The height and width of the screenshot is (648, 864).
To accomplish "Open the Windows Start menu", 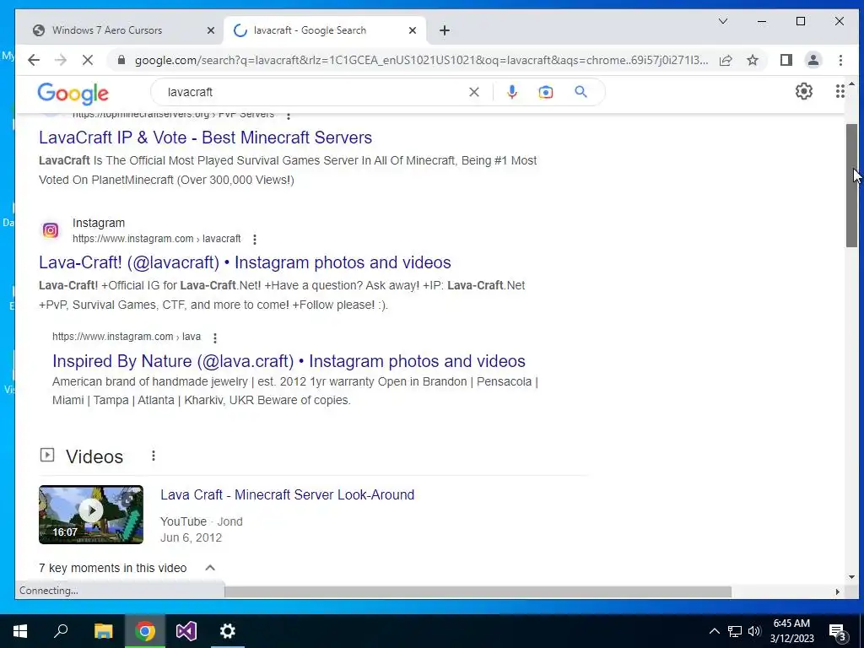I will pyautogui.click(x=20, y=631).
